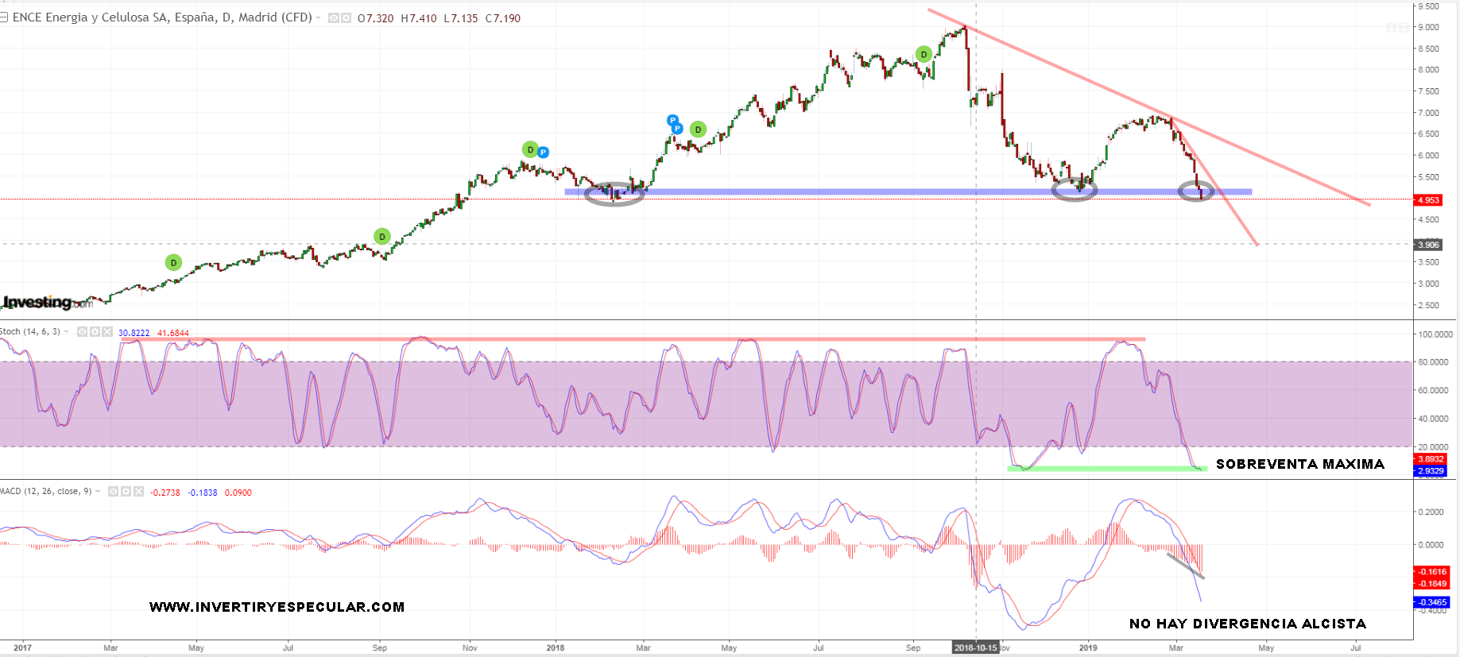Click the green D marker near May 2017
Screen dimensions: 1460x657
(x=173, y=262)
